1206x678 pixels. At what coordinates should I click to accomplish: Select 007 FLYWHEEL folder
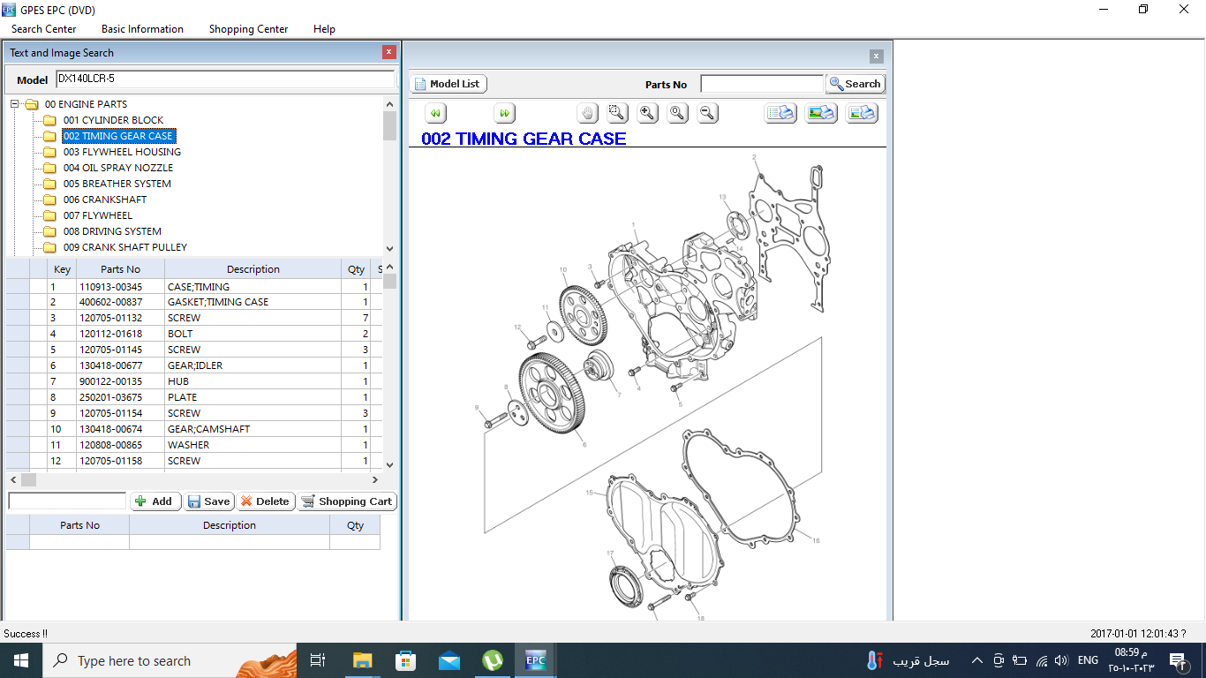click(x=98, y=215)
